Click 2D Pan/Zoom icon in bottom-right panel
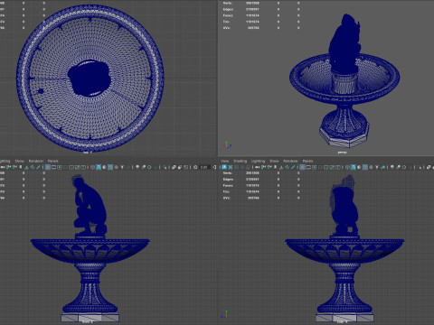This screenshot has width=434, height=325. coord(287,167)
